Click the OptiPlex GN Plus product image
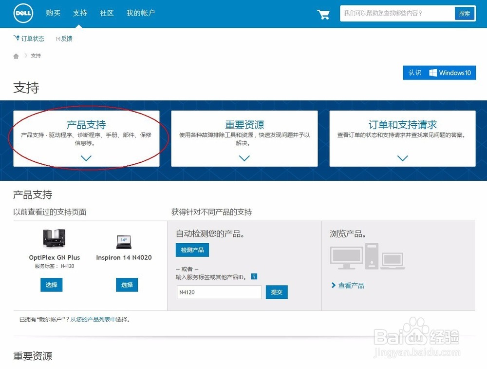The image size is (487, 369). point(55,238)
